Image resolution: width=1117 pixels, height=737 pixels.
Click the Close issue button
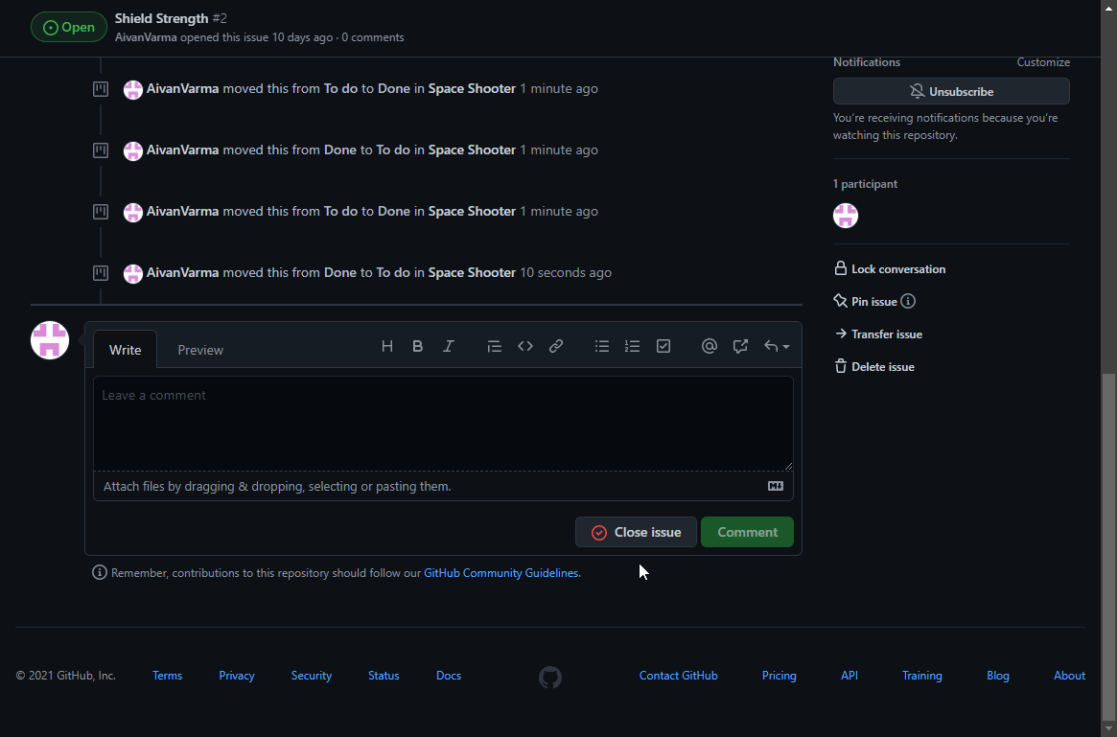(636, 532)
